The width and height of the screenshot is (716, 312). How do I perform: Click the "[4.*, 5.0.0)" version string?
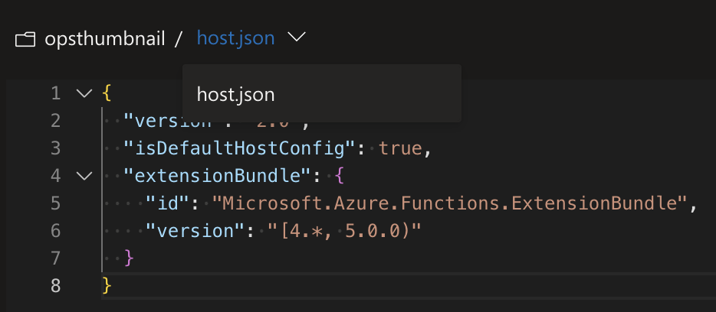(344, 231)
